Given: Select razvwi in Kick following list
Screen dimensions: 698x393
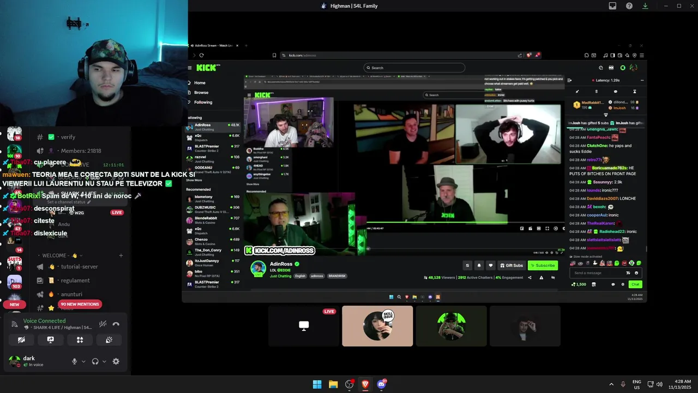Looking at the screenshot, I should click(x=214, y=159).
